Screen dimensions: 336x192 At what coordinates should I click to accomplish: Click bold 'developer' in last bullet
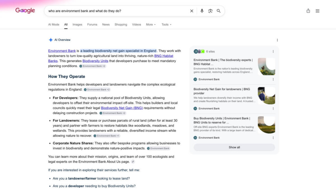pyautogui.click(x=76, y=186)
